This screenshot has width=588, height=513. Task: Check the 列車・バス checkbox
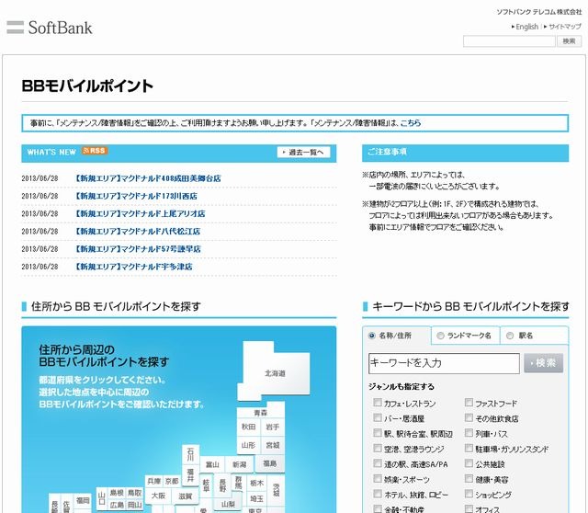[469, 433]
